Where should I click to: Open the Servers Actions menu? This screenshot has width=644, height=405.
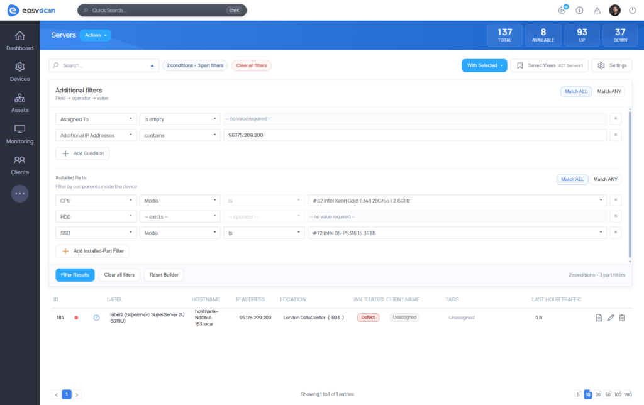pos(96,35)
